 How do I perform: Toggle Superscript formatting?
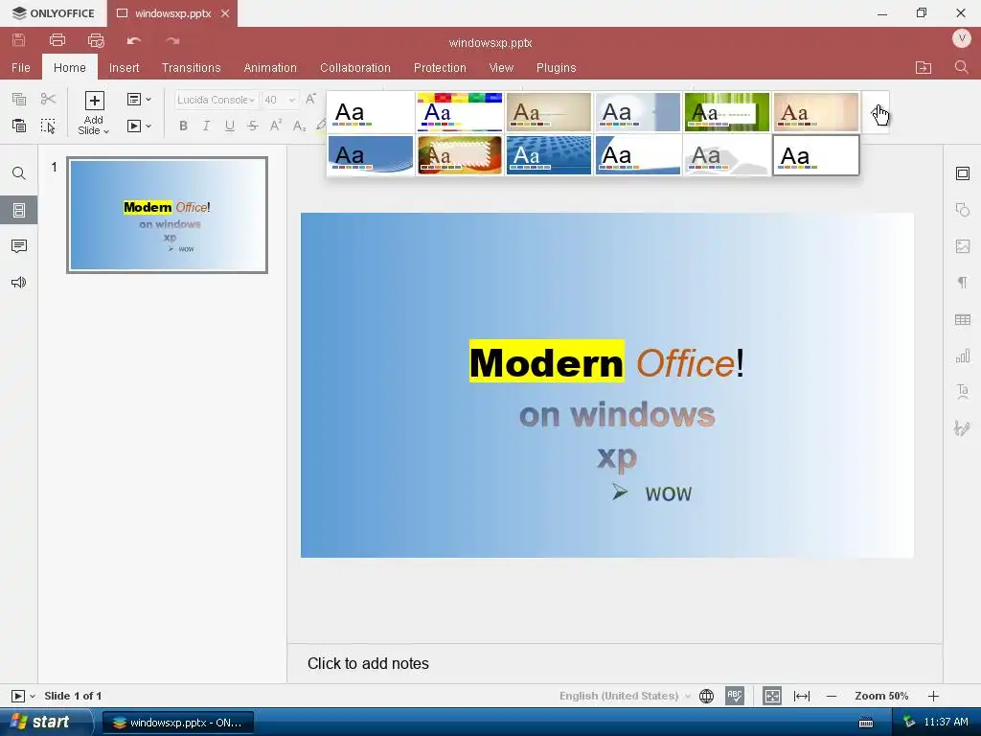[275, 126]
